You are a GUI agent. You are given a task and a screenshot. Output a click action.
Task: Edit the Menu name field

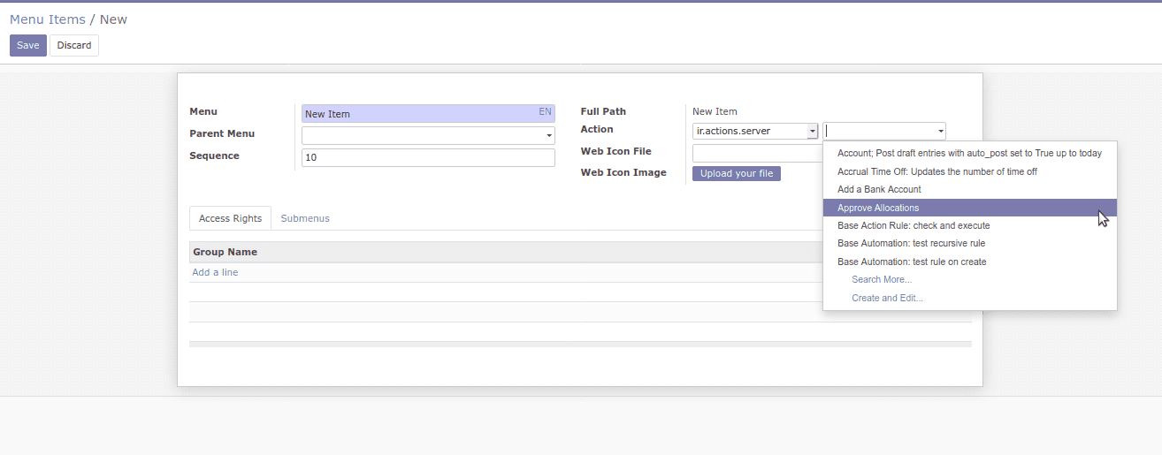pyautogui.click(x=428, y=113)
